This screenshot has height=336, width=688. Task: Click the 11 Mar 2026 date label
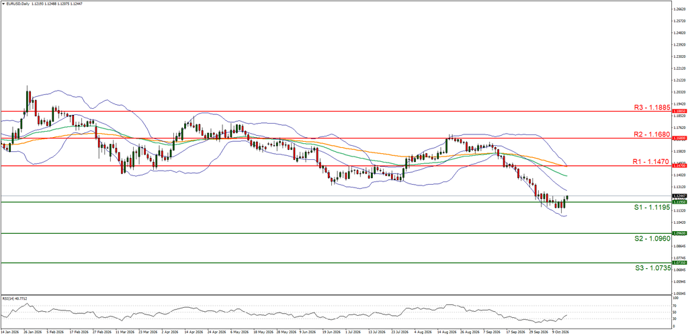126,333
